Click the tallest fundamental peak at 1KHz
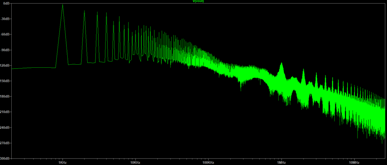 (x=62, y=5)
